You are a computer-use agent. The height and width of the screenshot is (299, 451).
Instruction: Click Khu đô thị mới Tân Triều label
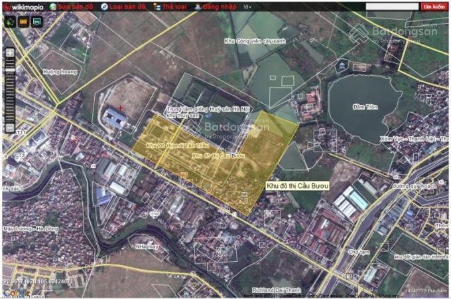click(x=178, y=146)
